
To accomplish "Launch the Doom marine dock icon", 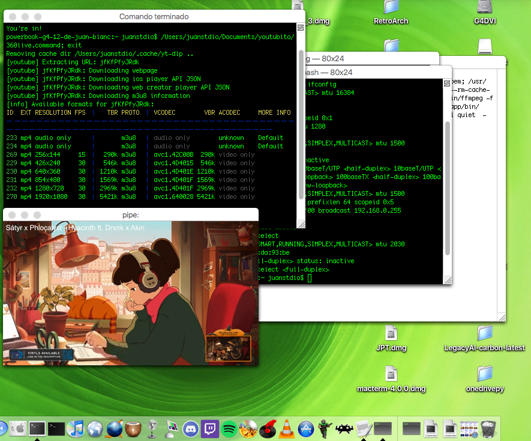I will coord(325,428).
